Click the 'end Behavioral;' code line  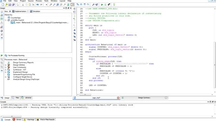pyautogui.click(x=94, y=90)
